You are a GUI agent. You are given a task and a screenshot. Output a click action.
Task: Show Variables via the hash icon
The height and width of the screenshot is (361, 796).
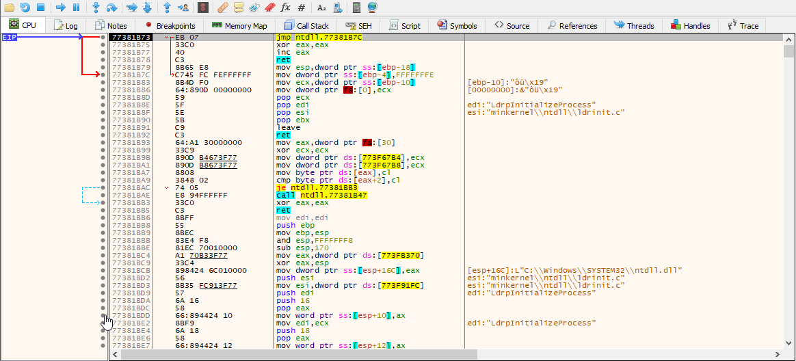[x=302, y=7]
